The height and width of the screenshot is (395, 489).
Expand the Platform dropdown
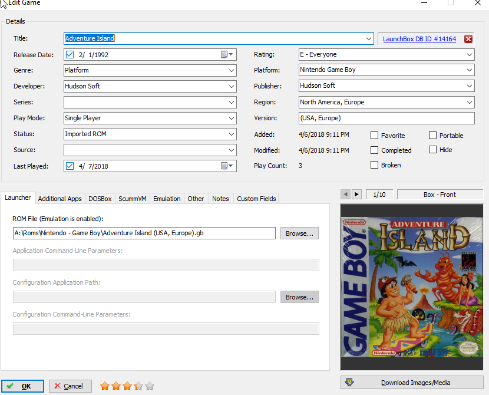tap(470, 70)
